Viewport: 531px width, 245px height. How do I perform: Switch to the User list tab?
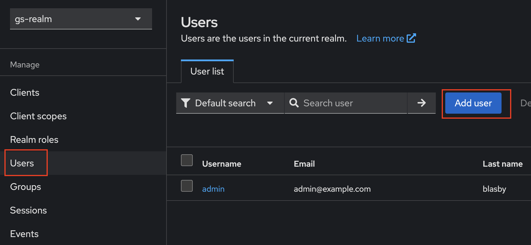click(207, 72)
